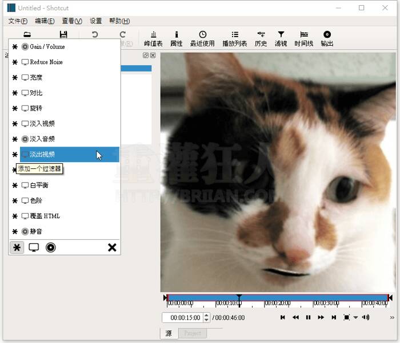Viewport: 400px width, 343px height.
Task: Open the 帮助(H) Help menu
Action: click(x=119, y=21)
